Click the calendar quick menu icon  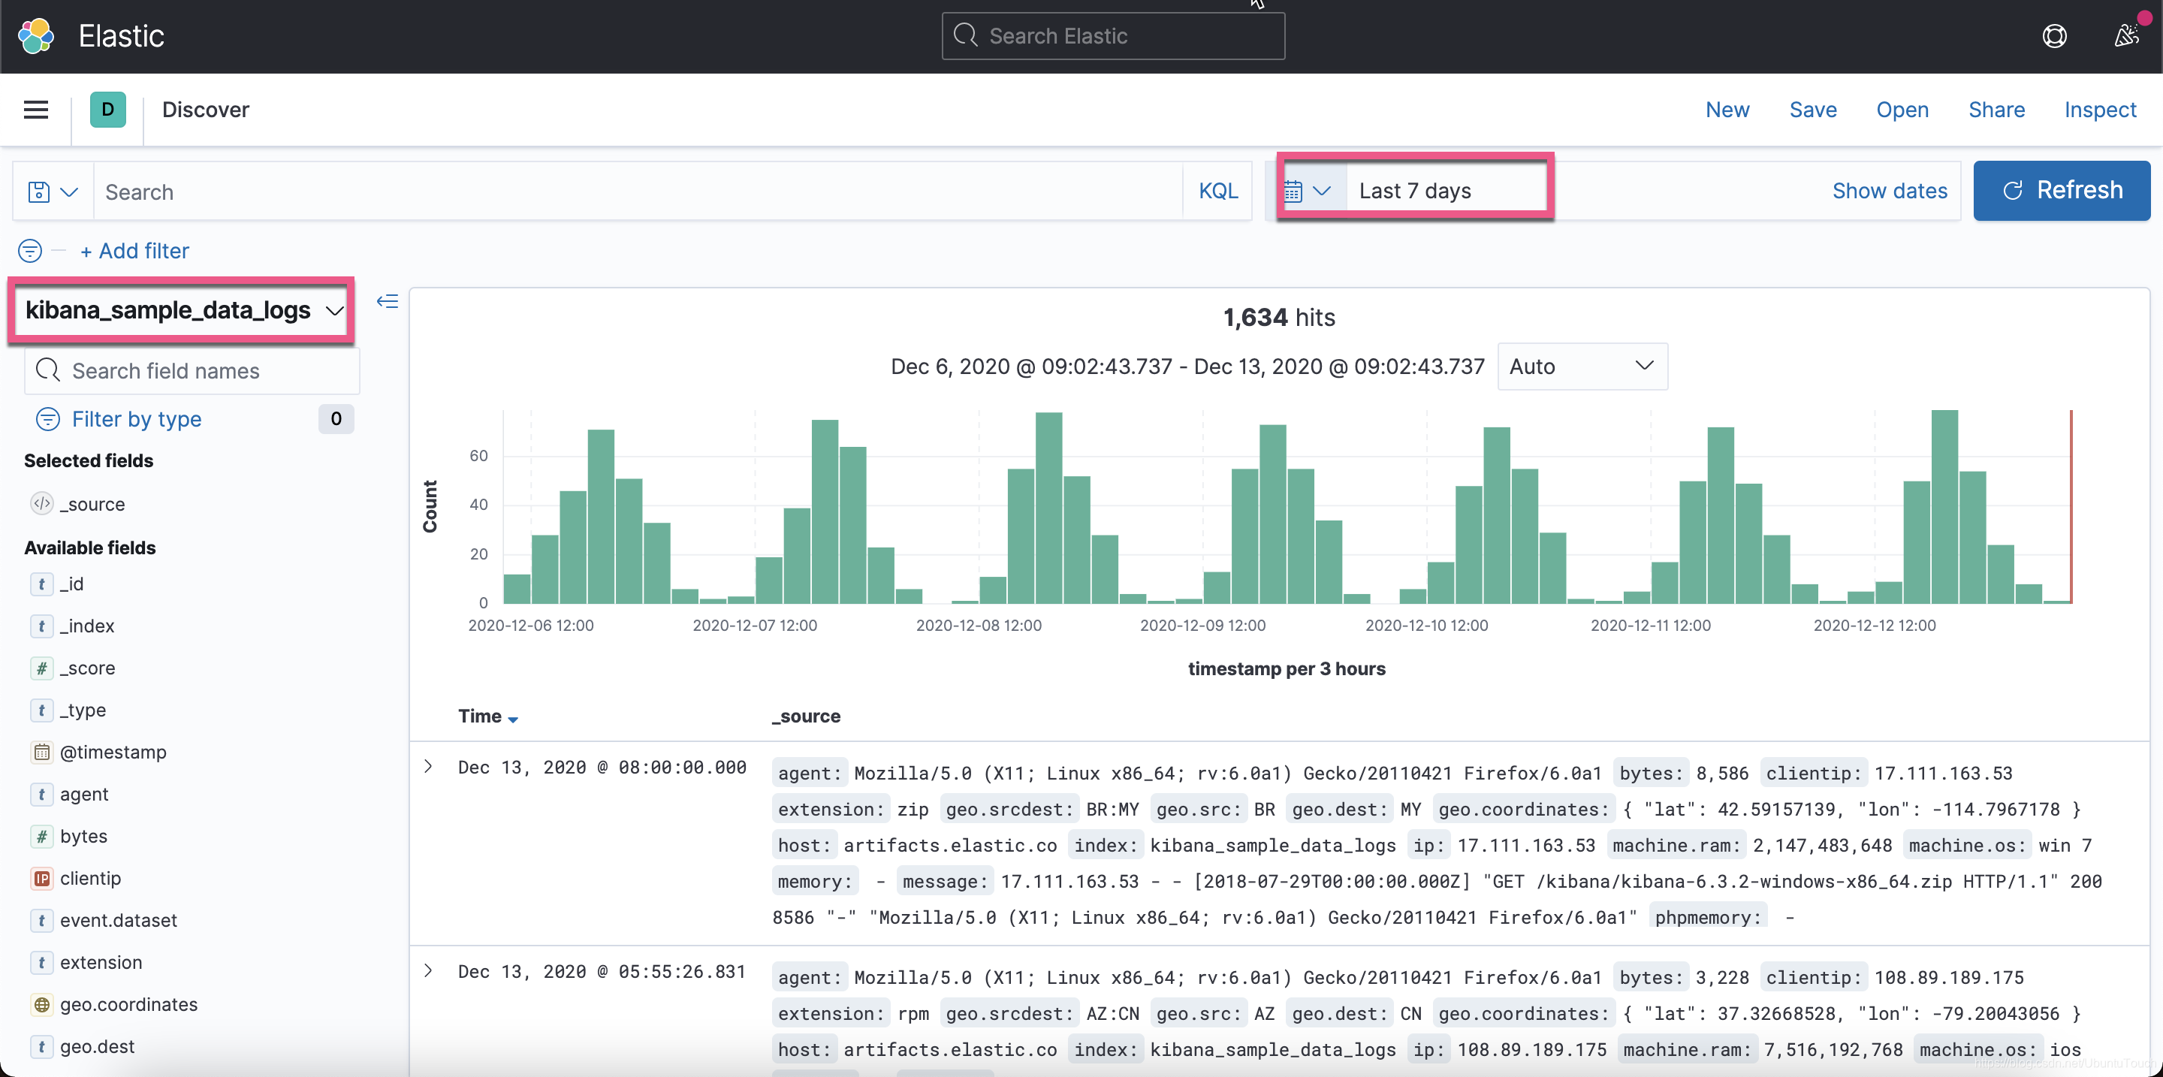pyautogui.click(x=1308, y=192)
